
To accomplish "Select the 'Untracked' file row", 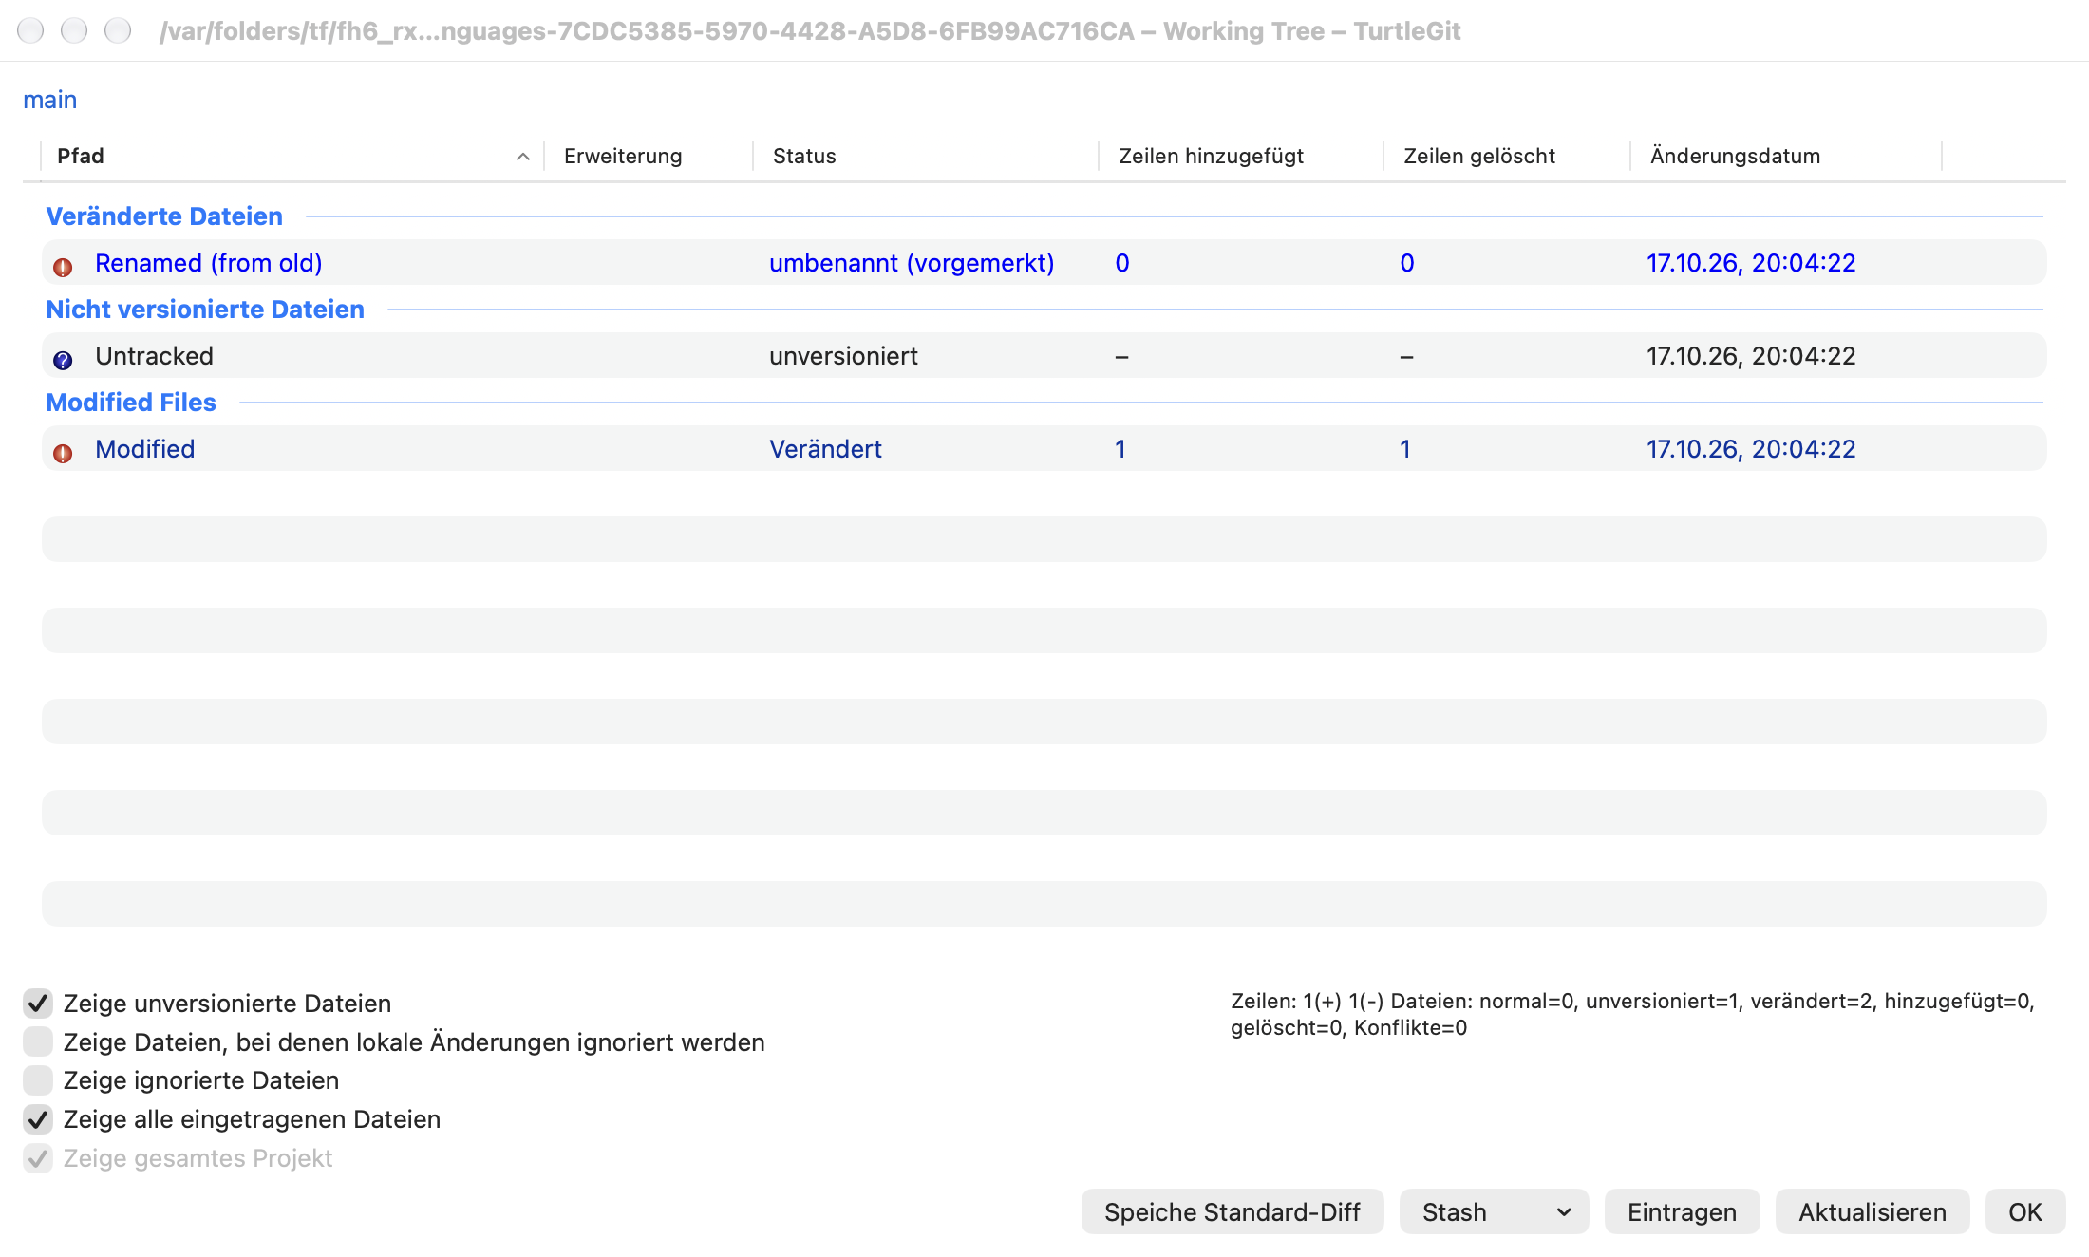I will [1044, 355].
